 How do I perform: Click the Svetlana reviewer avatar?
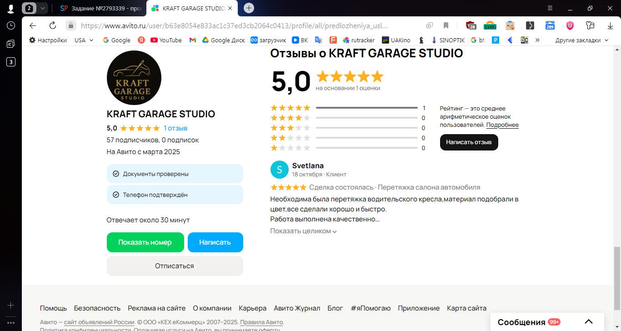(x=280, y=170)
